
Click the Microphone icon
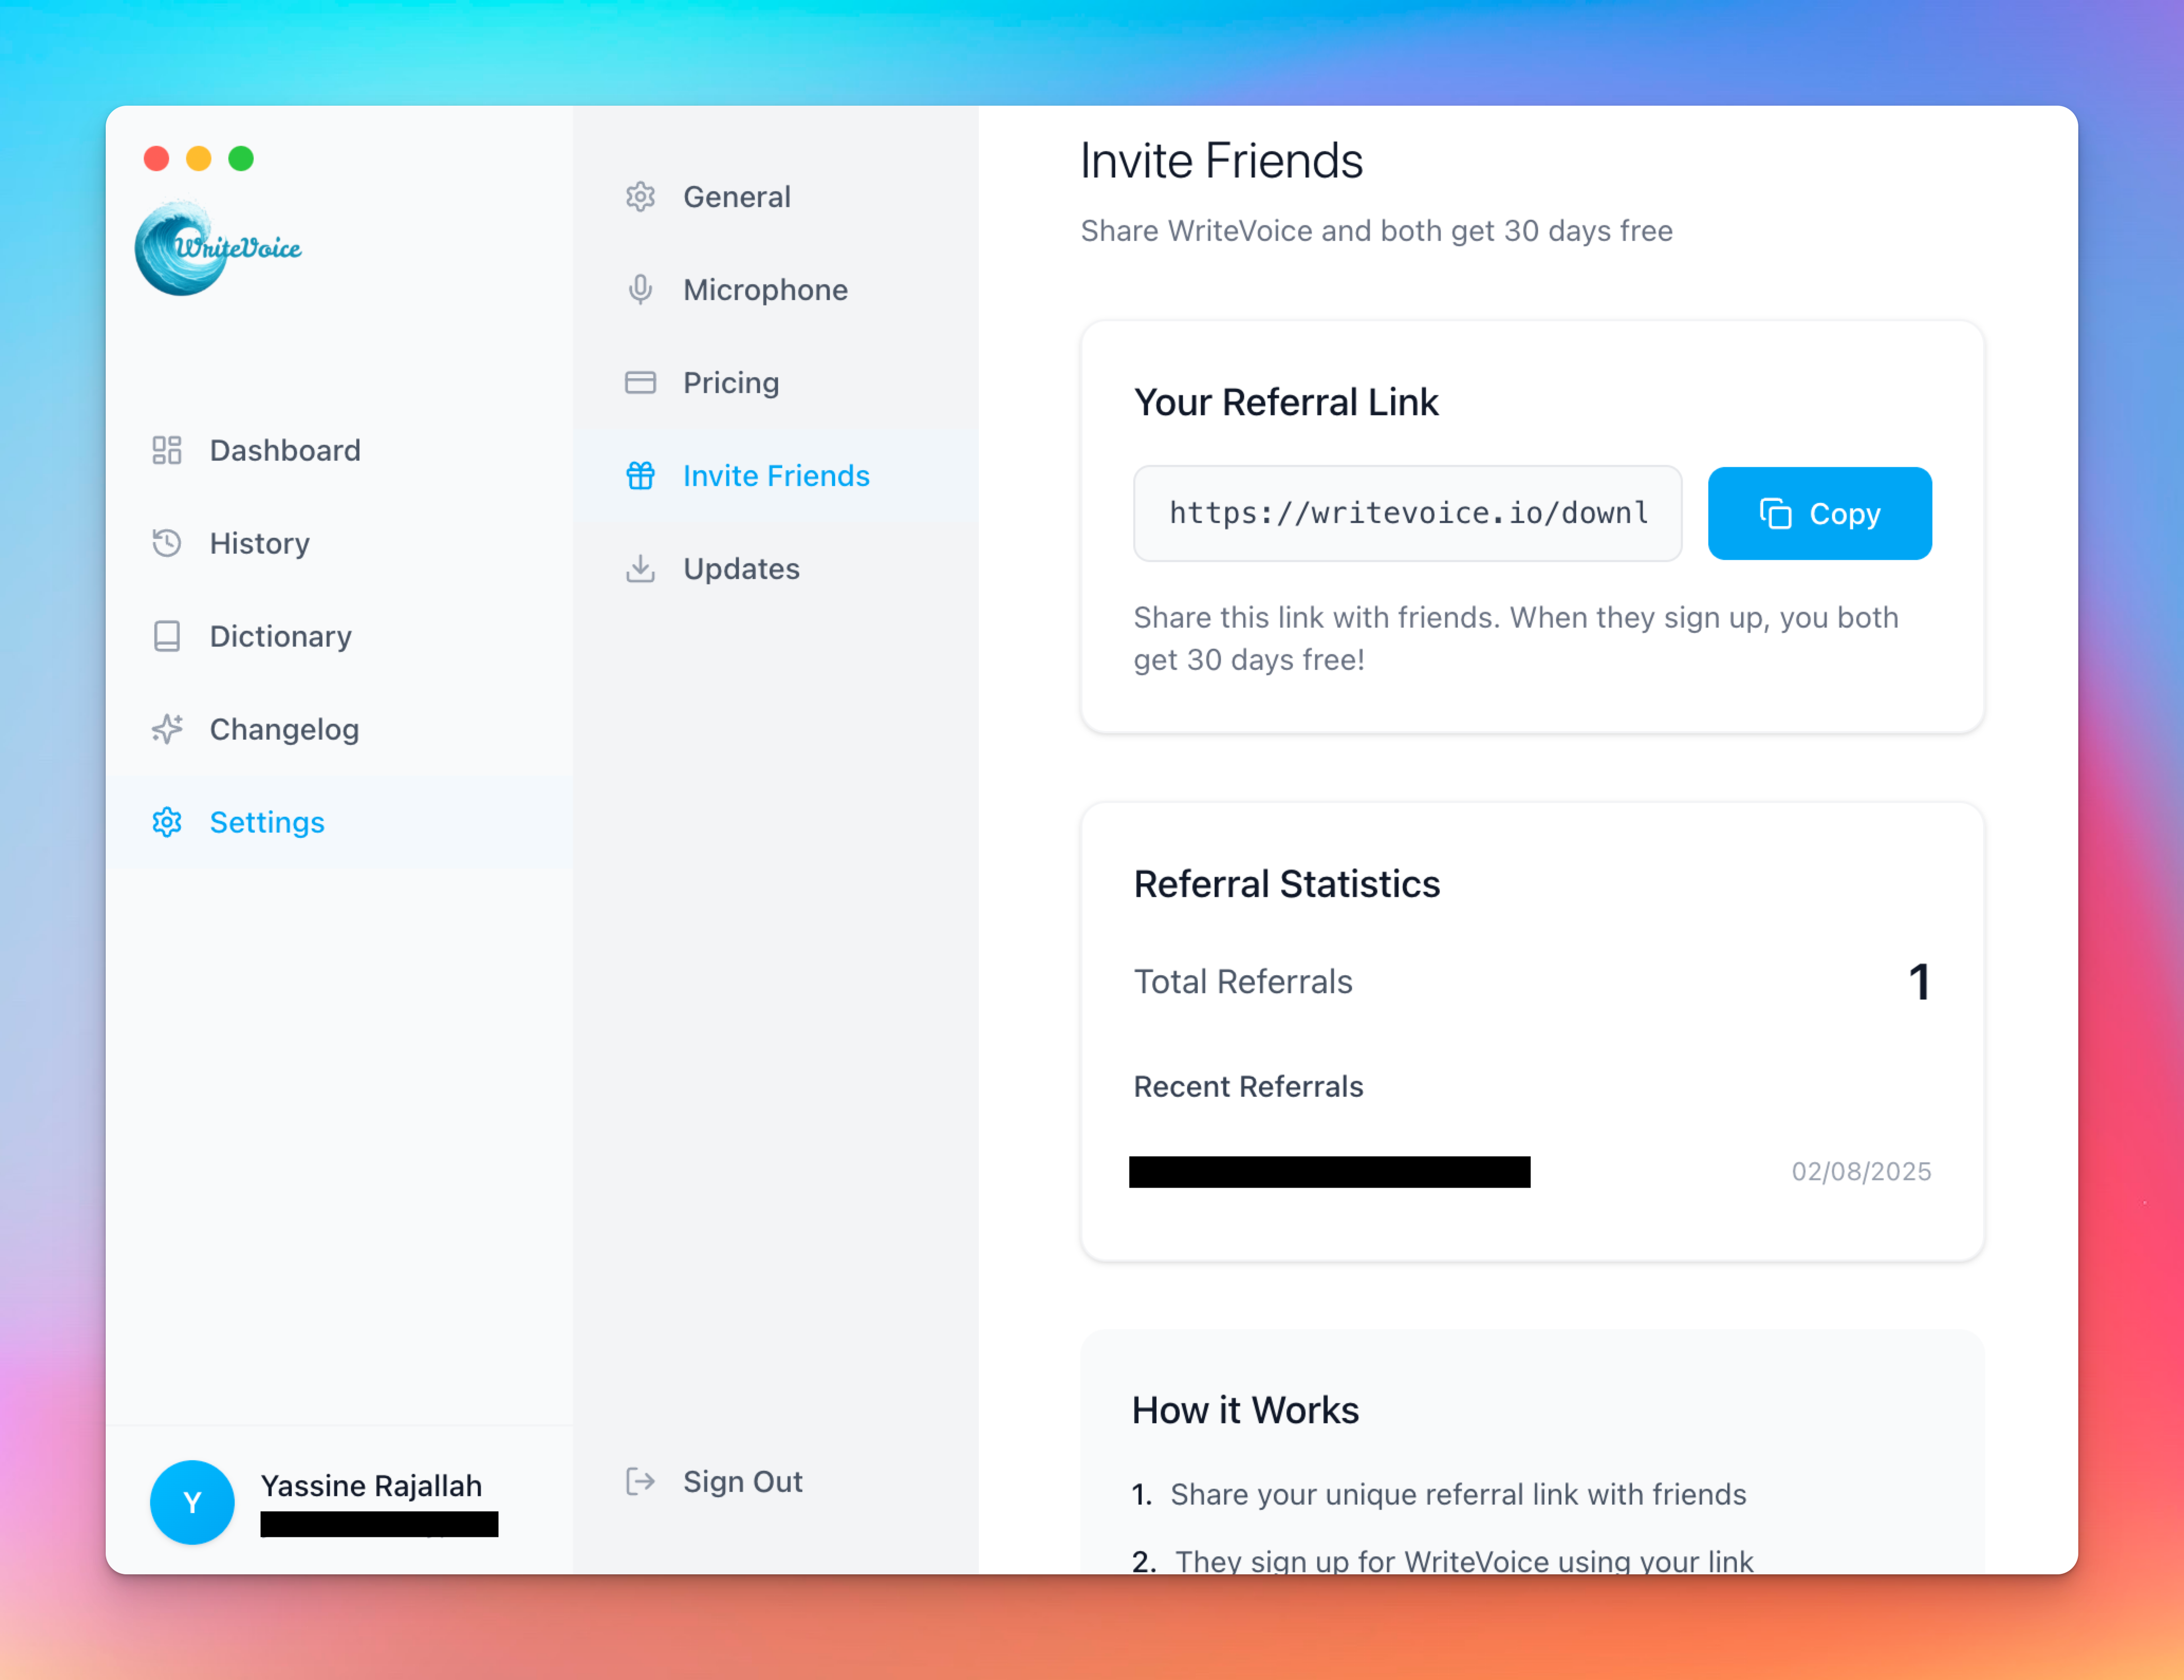(640, 290)
